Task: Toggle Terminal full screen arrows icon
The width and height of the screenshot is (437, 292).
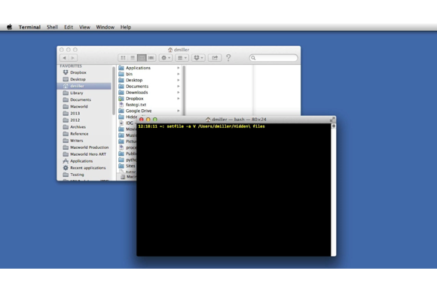Action: pyautogui.click(x=332, y=120)
